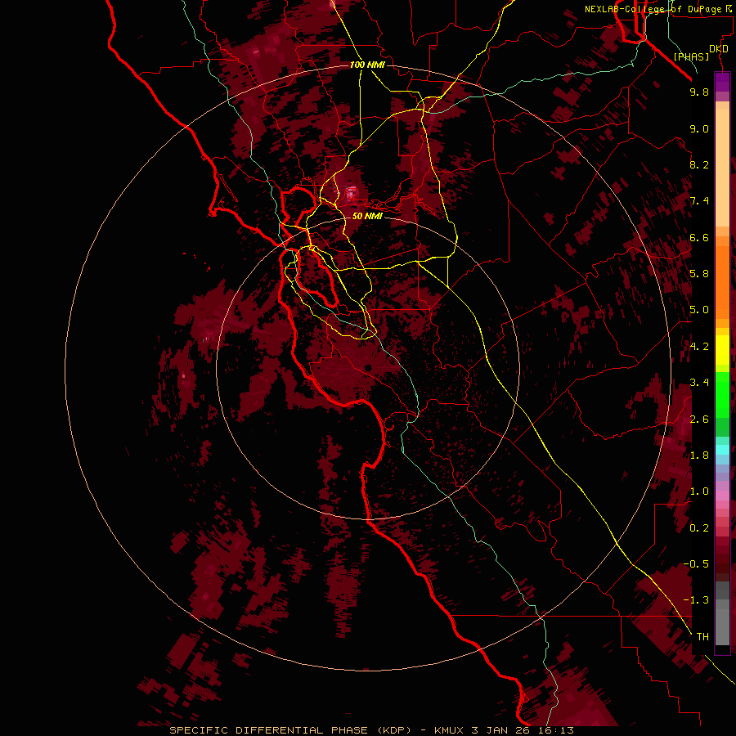
Task: Click 'SPECIFIC DIFFERENTIAL PHASE' in the title
Action: point(268,730)
